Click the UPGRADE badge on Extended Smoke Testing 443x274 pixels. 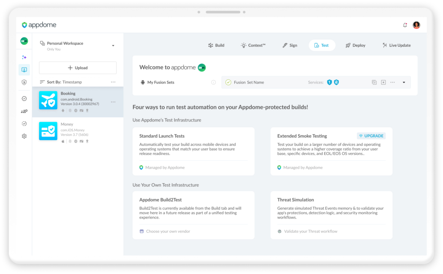(371, 136)
